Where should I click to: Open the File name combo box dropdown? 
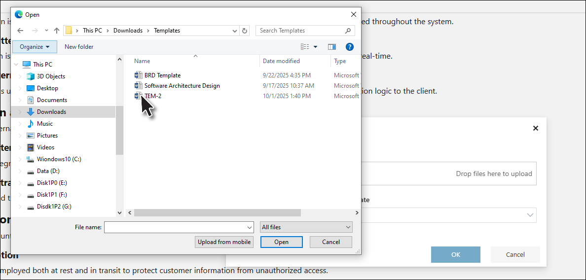pos(250,227)
